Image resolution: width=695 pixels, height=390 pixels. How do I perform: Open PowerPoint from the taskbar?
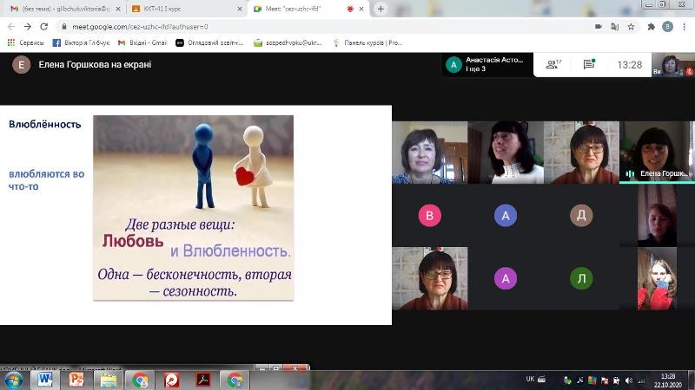(x=76, y=380)
